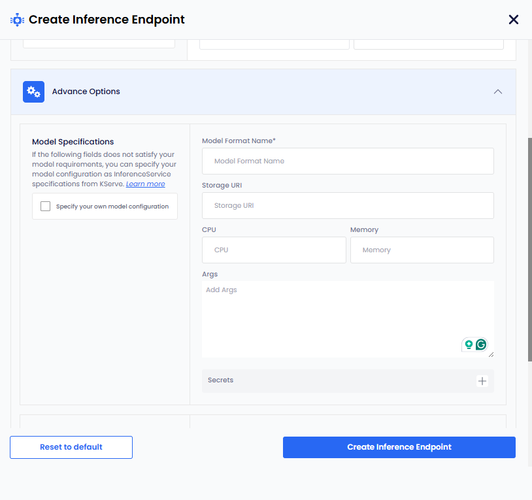Select the Memory input field
The height and width of the screenshot is (500, 532).
coord(422,250)
